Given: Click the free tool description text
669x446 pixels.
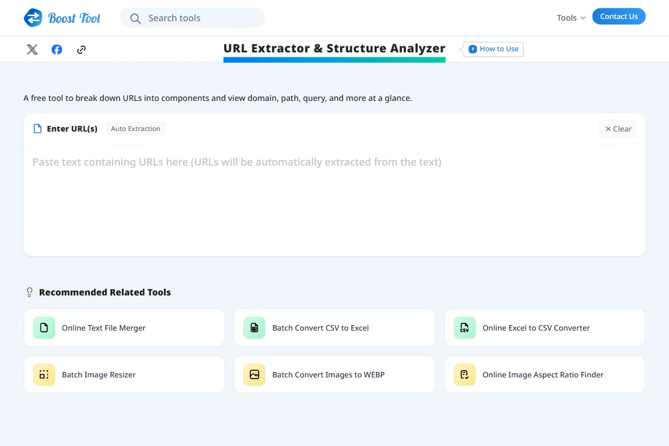Looking at the screenshot, I should coord(218,98).
